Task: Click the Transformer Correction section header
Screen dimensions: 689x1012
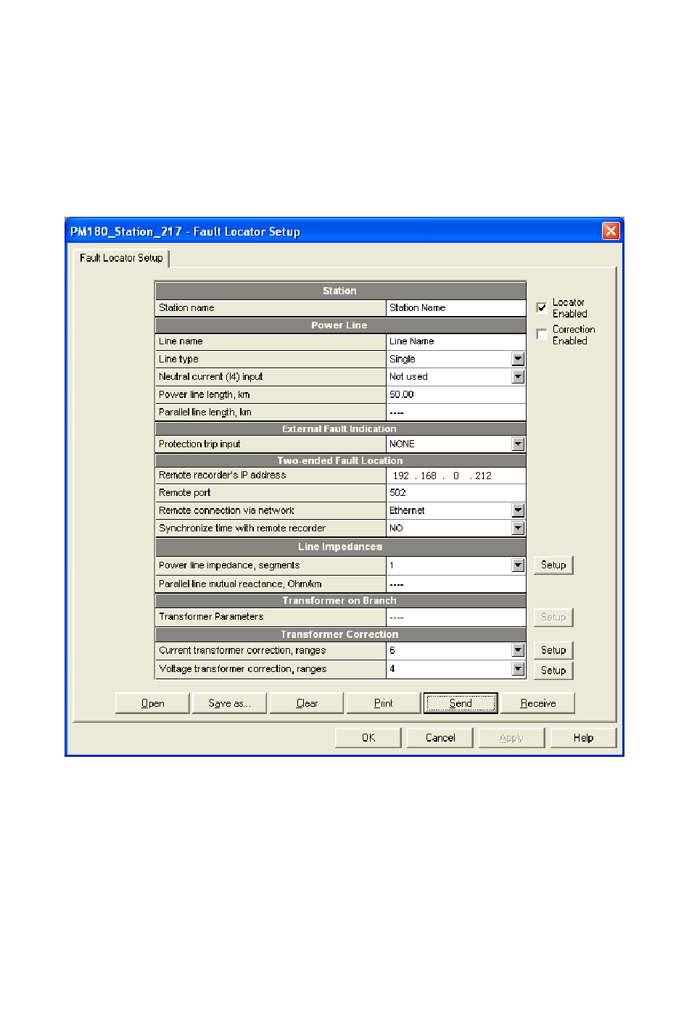Action: 340,634
